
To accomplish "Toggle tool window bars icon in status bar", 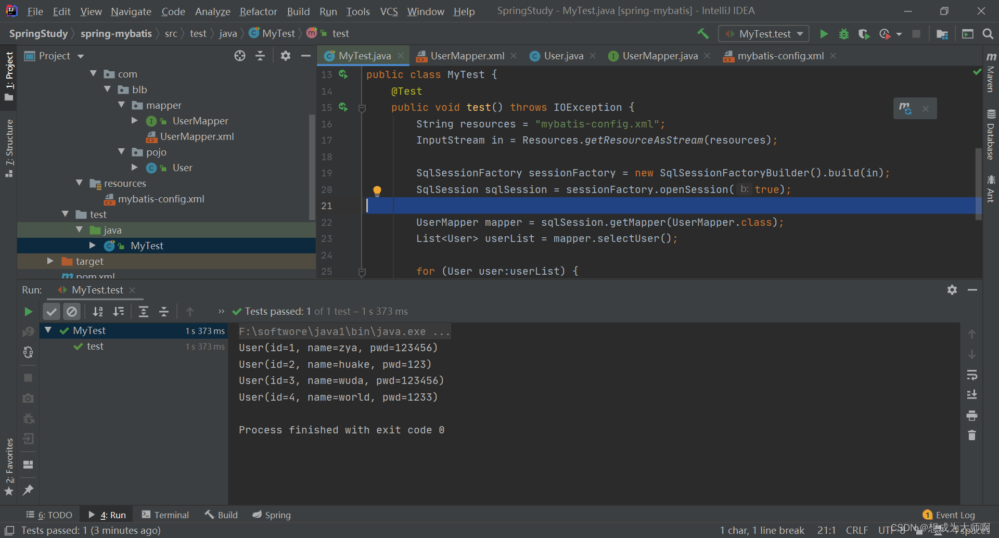I will [9, 530].
